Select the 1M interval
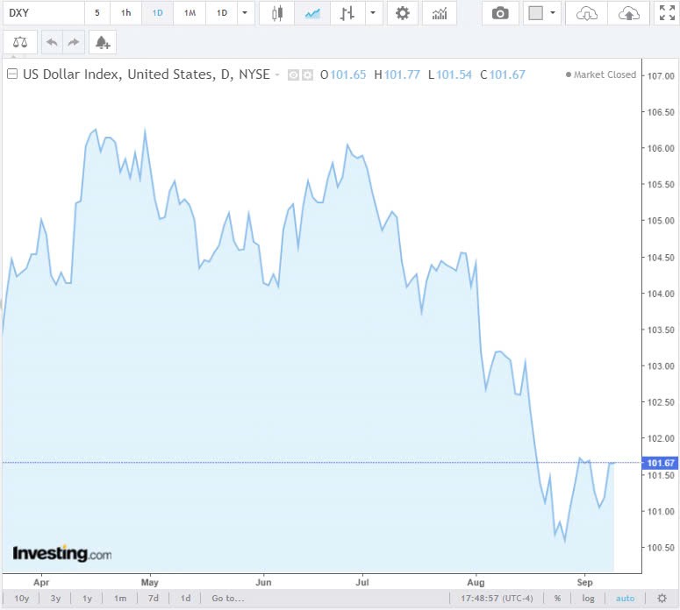The width and height of the screenshot is (680, 610). 190,13
